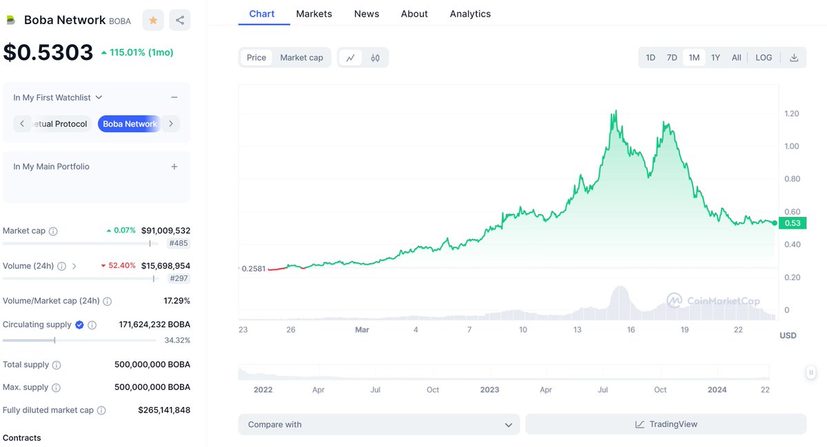Click the Boba Network coin logo
Viewport: 827px width, 447px height.
(10, 19)
